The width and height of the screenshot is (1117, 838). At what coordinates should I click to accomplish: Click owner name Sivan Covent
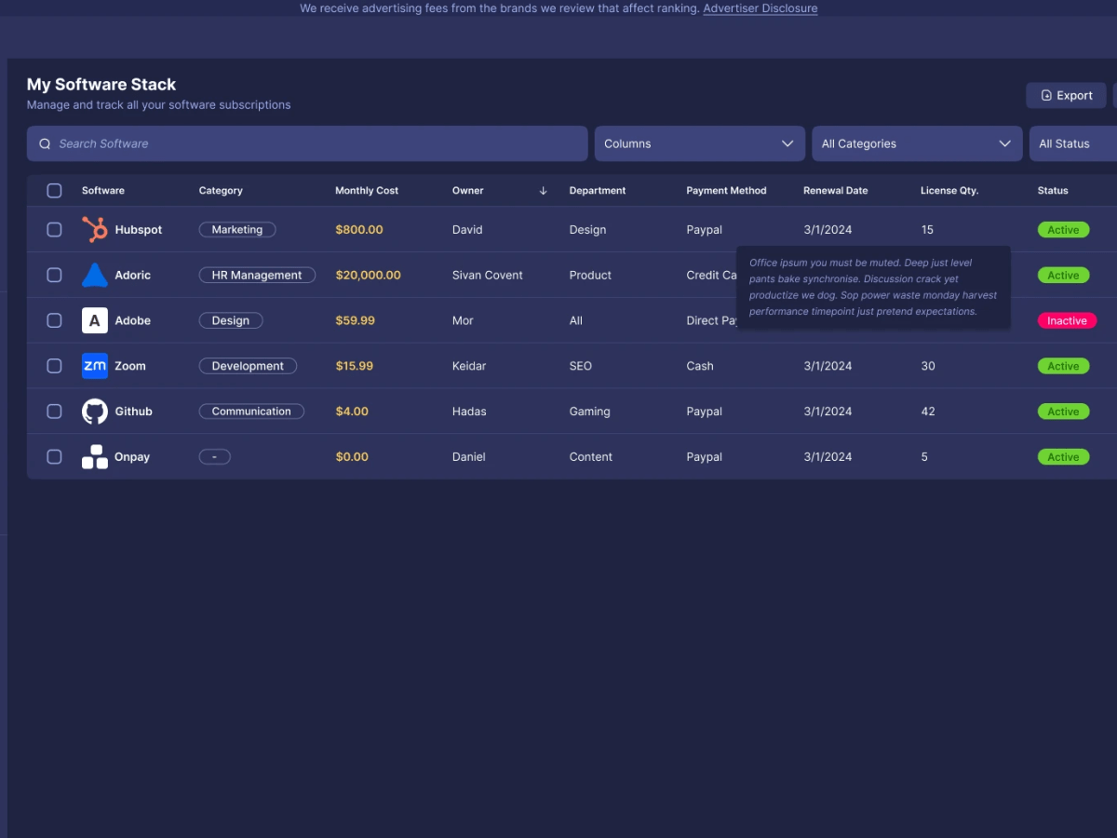488,276
